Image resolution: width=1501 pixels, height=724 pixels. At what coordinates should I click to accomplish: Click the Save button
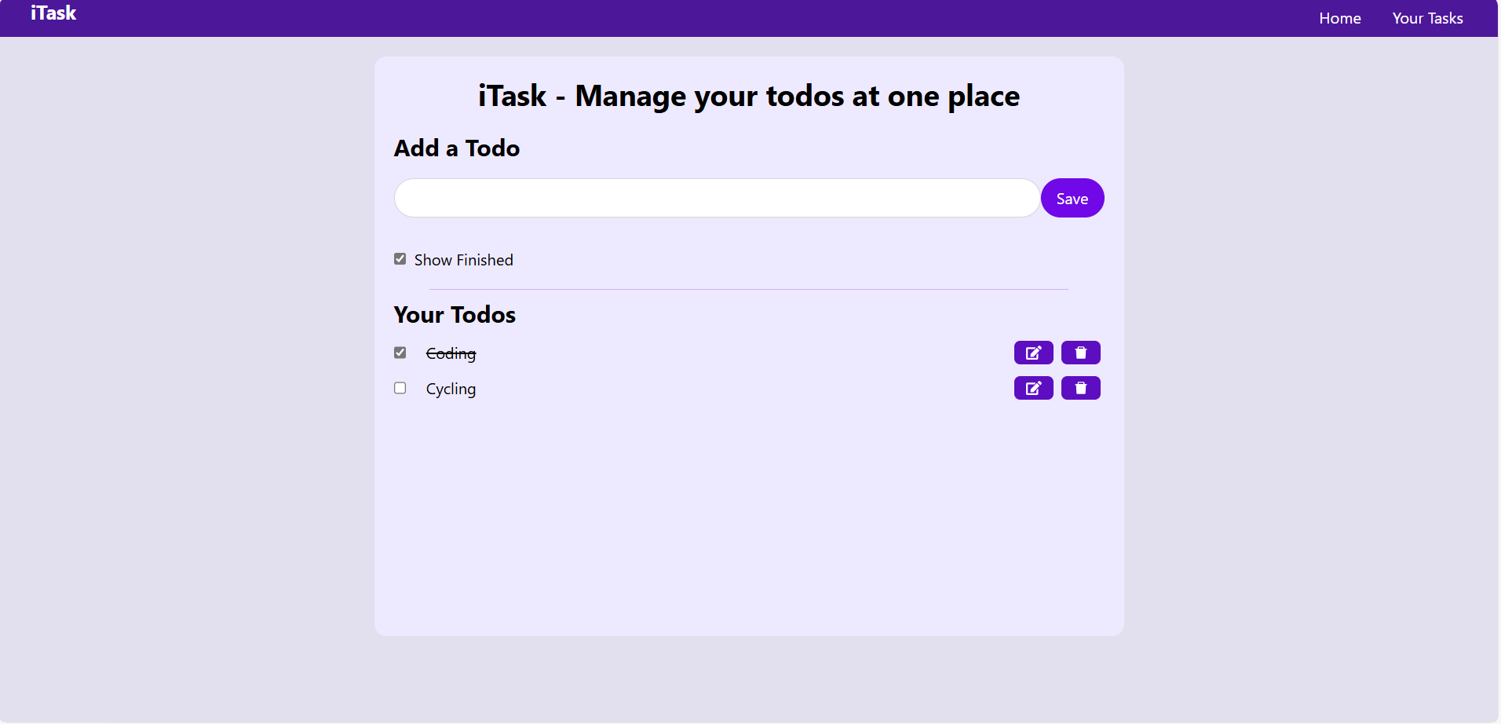pyautogui.click(x=1072, y=198)
